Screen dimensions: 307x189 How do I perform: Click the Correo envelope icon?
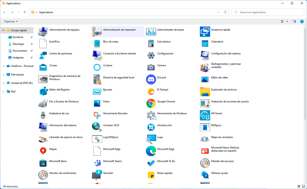tap(43, 67)
